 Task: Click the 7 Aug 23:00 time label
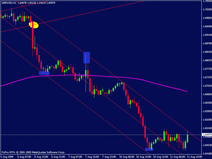click(109, 157)
